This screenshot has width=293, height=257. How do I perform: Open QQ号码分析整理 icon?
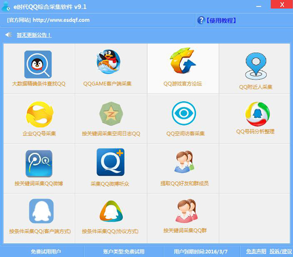257,114
